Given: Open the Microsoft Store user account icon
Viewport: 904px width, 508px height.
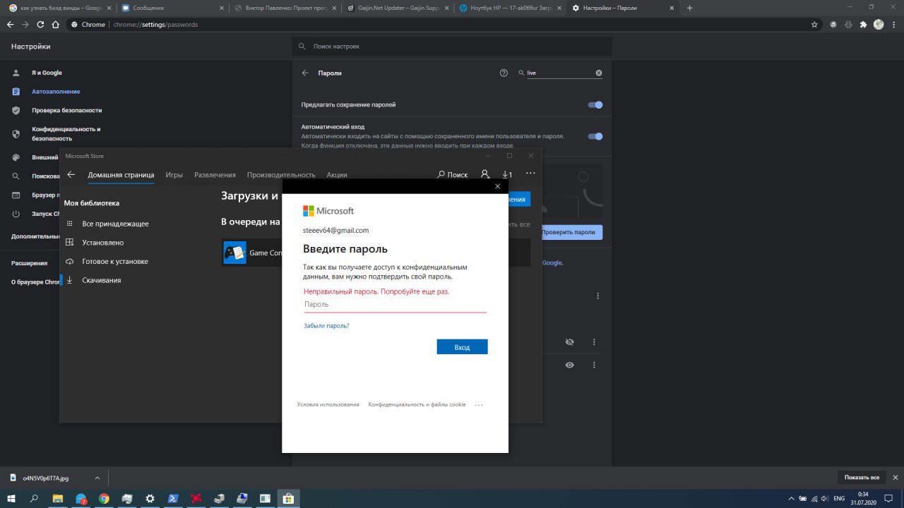Looking at the screenshot, I should 484,174.
